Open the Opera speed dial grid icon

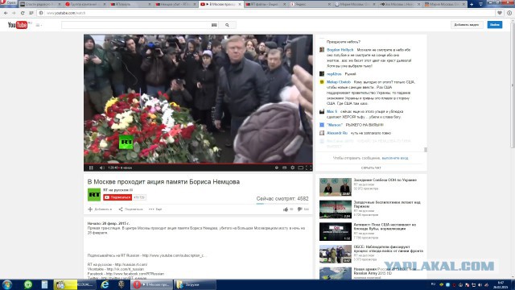[31, 13]
